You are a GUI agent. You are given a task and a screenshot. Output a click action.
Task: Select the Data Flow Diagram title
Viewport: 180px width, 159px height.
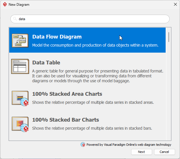tap(57, 37)
